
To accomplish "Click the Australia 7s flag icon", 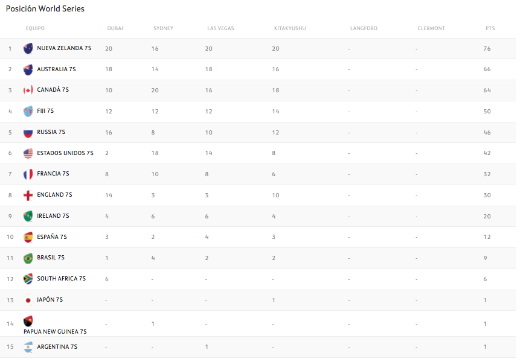I will pos(28,69).
